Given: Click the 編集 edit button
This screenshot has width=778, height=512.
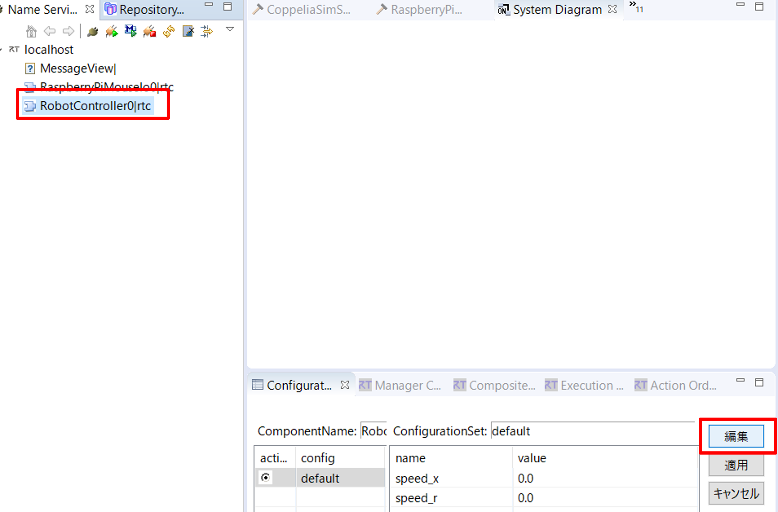Looking at the screenshot, I should point(736,436).
